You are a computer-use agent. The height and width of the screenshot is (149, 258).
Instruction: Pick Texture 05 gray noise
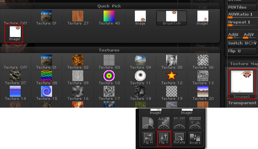click(172, 62)
